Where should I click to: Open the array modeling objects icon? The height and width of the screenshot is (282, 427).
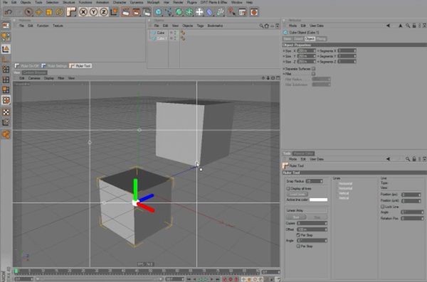(189, 12)
